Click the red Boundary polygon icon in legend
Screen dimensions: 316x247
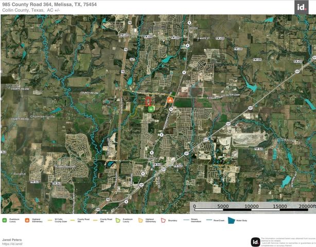click(x=163, y=220)
